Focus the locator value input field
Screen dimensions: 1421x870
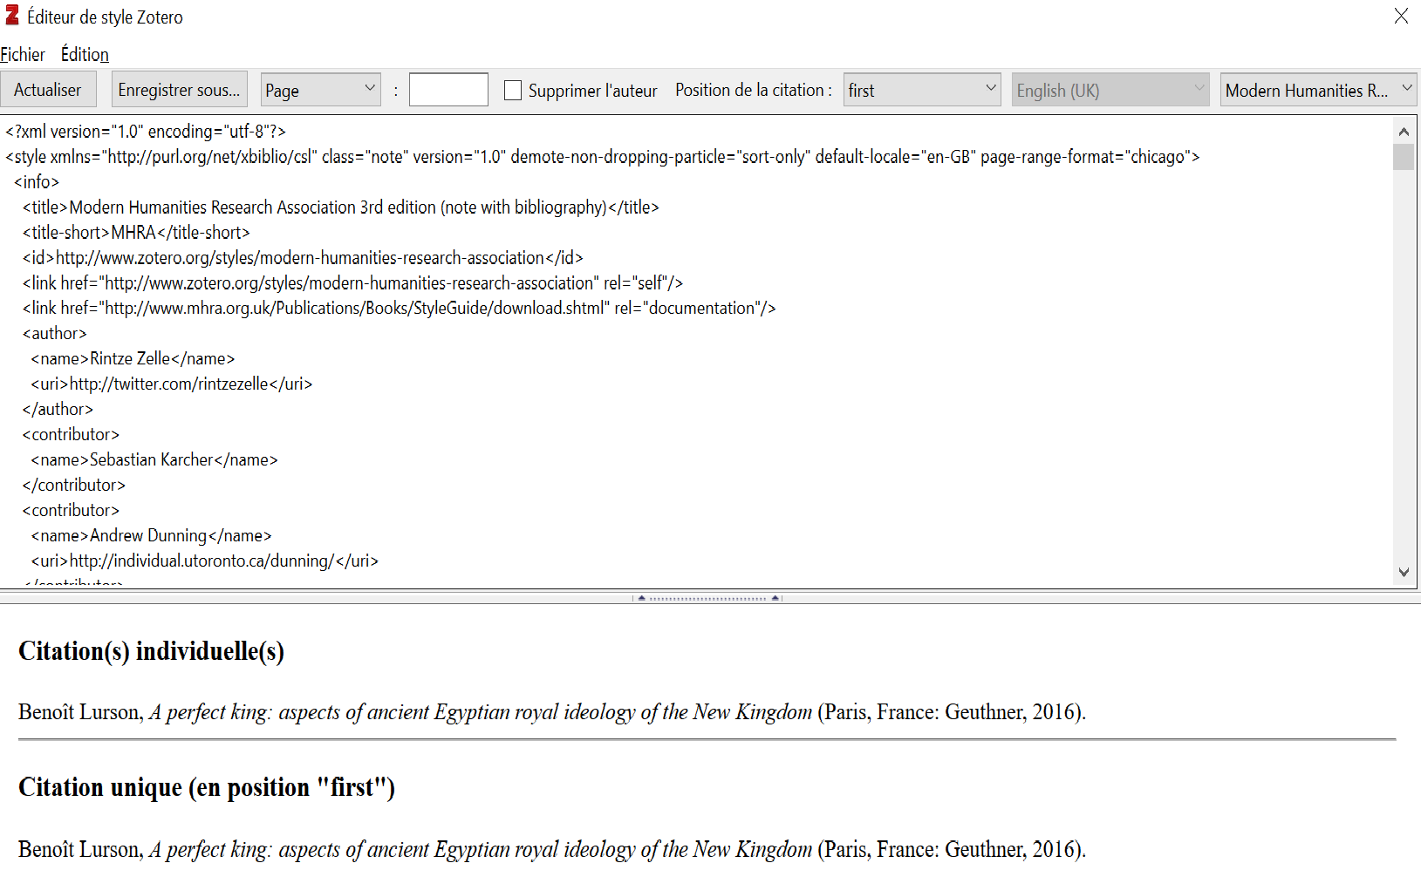(x=448, y=90)
